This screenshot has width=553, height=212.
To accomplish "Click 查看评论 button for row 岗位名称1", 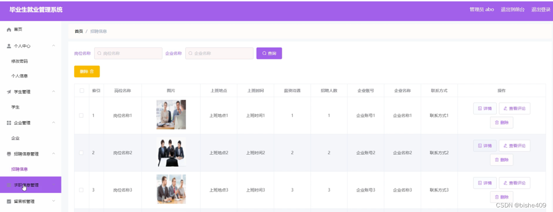I will tap(514, 109).
